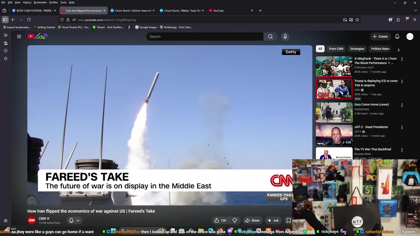Open the YouTube account avatar menu
420x236 pixels.
[410, 36]
